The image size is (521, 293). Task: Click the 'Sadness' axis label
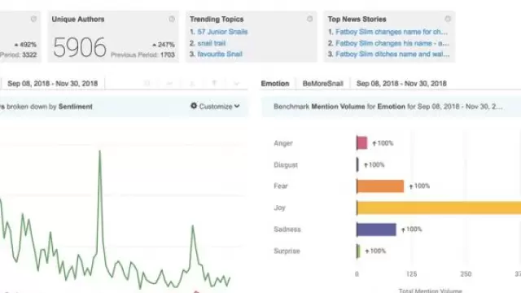(x=287, y=230)
